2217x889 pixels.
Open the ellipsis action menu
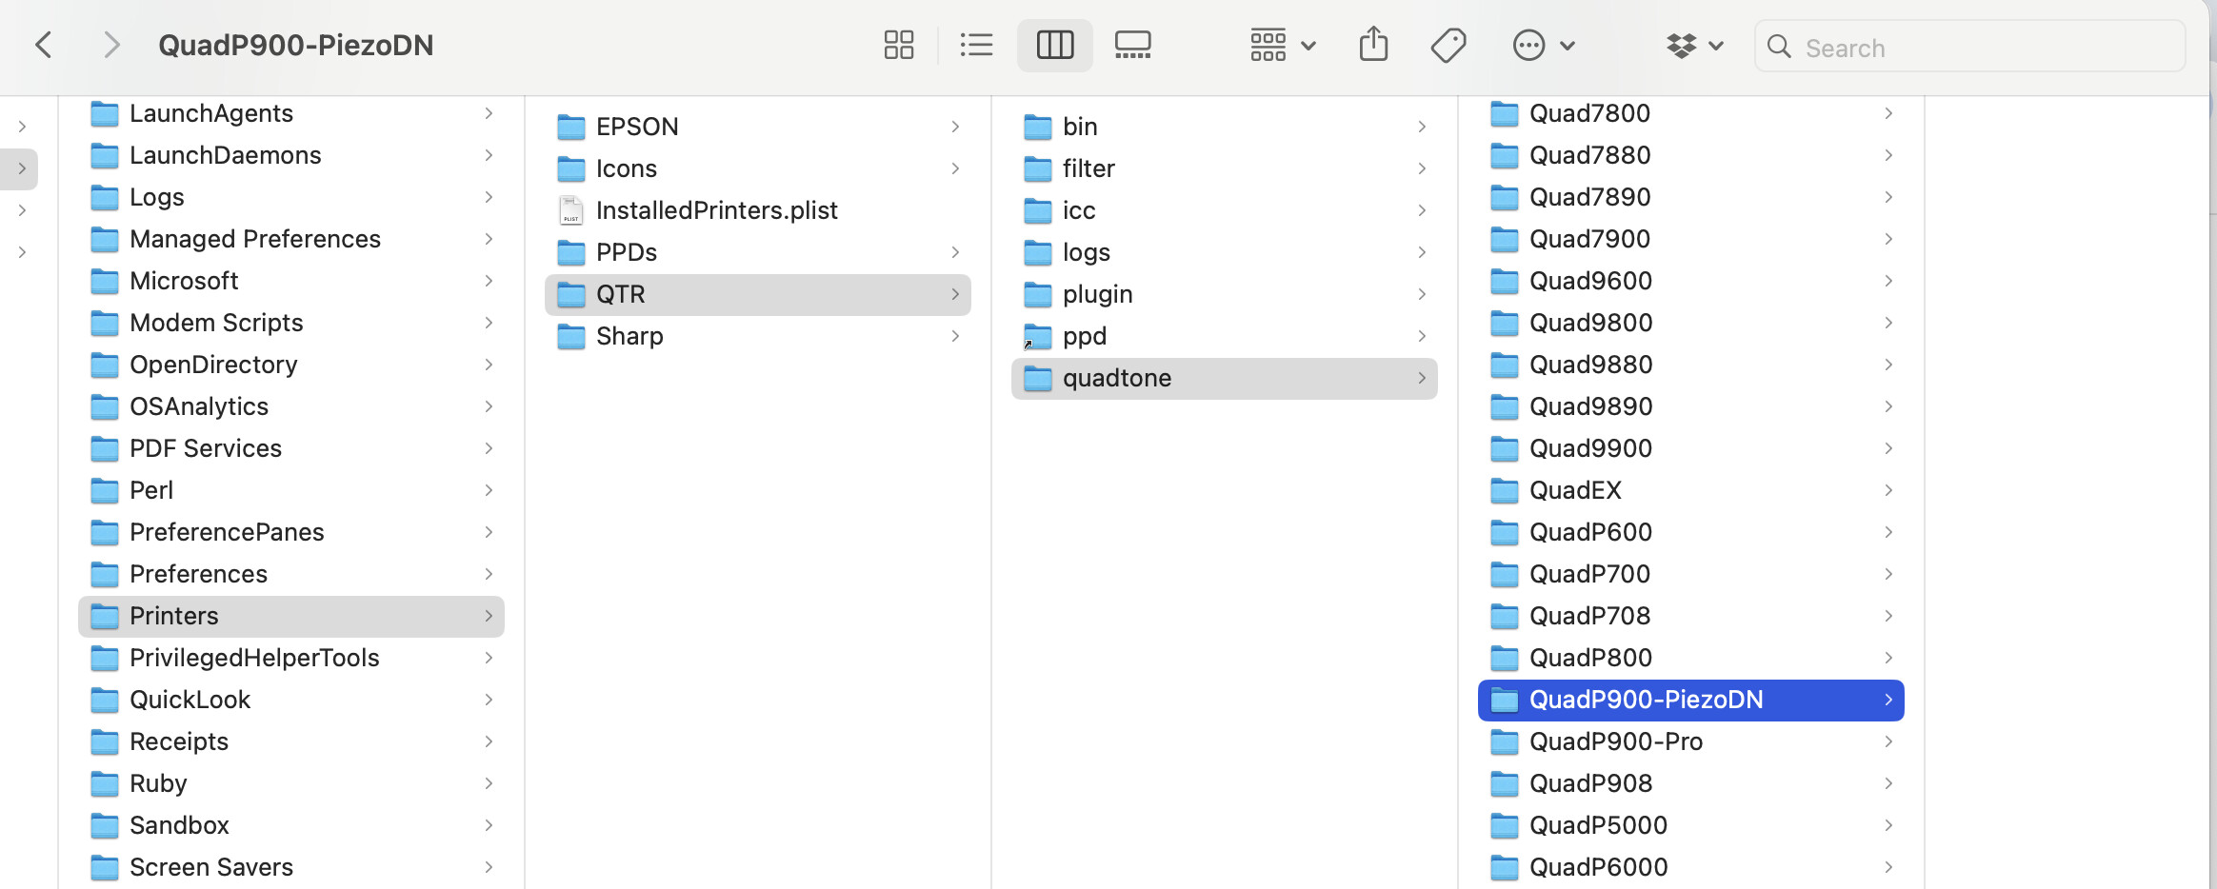[1543, 45]
